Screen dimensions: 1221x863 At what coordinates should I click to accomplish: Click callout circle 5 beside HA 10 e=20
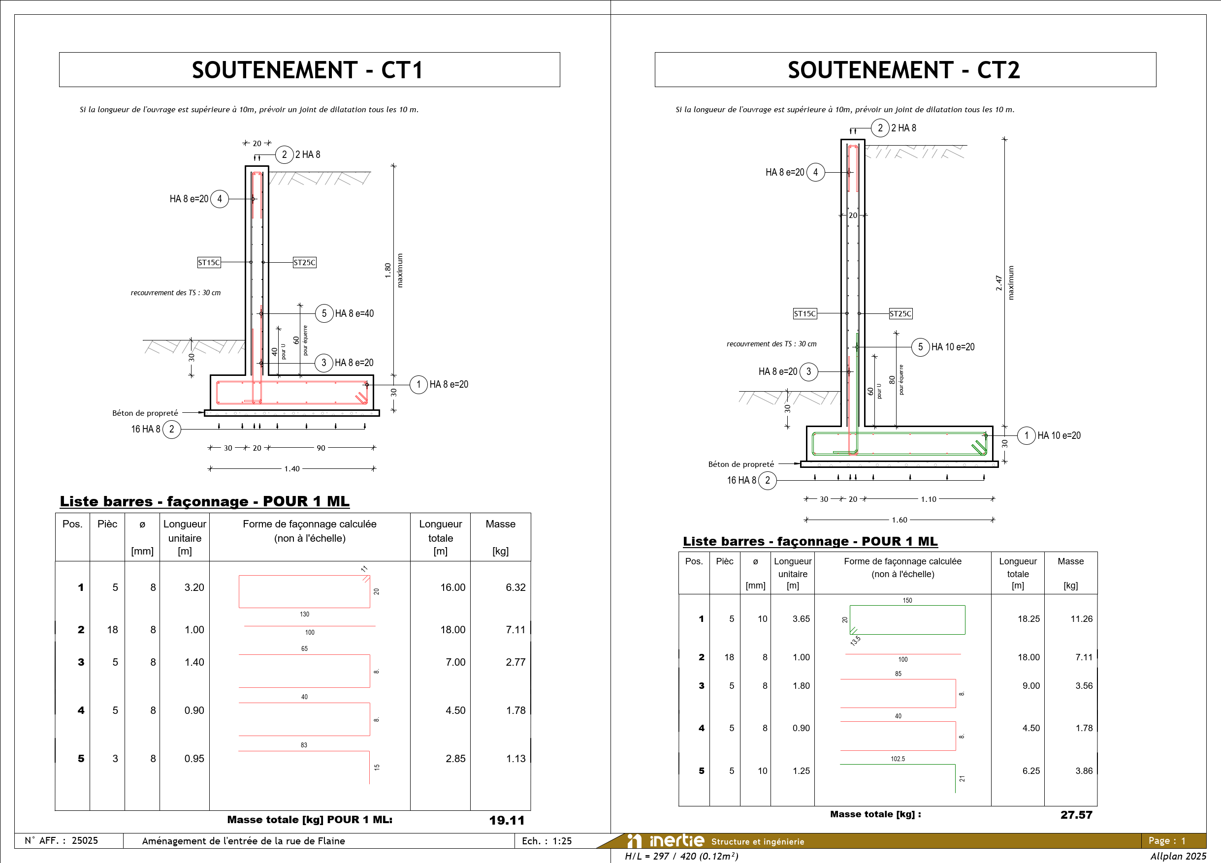pos(920,347)
